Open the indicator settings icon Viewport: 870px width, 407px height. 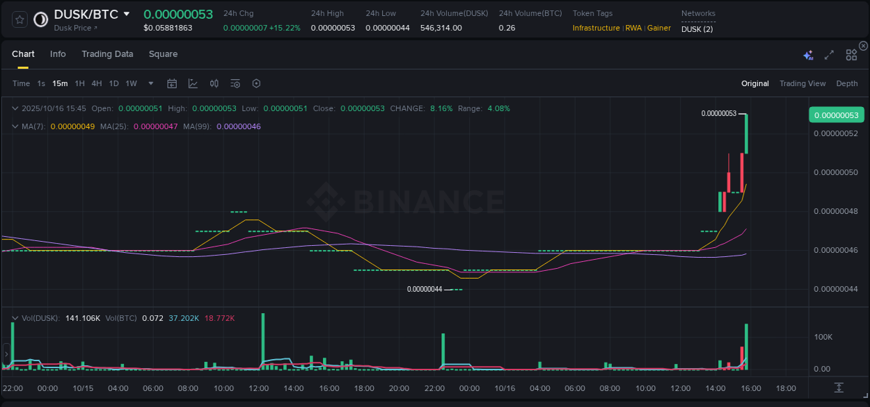click(x=235, y=83)
